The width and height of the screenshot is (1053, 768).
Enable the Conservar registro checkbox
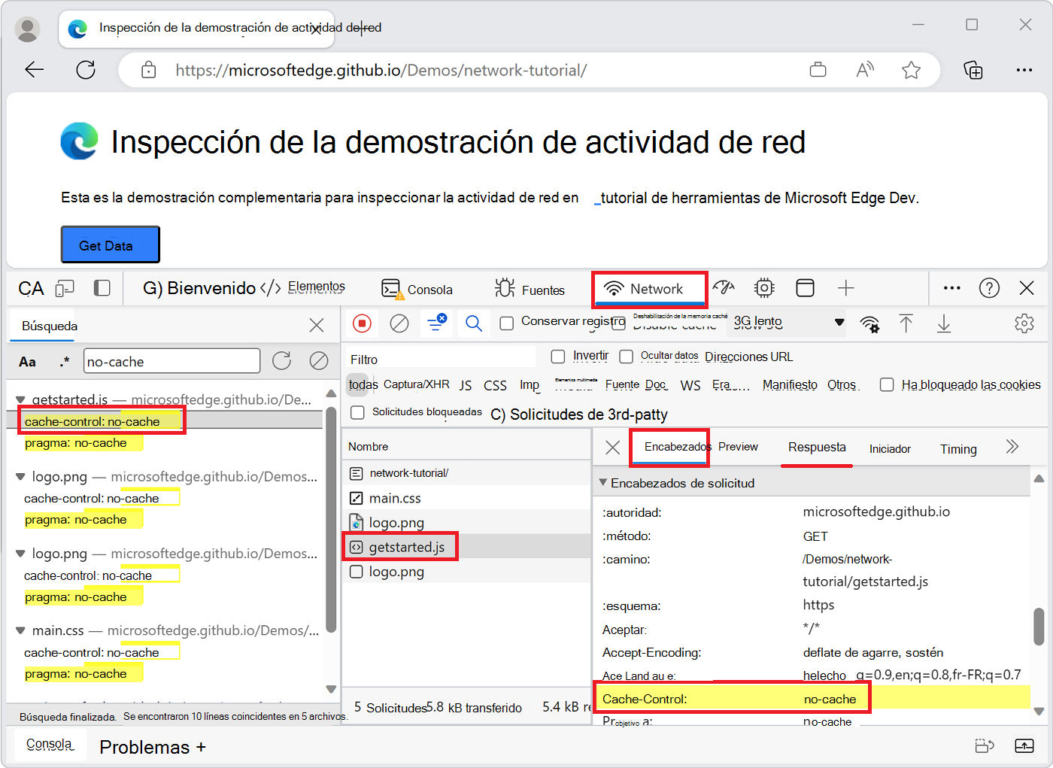505,322
